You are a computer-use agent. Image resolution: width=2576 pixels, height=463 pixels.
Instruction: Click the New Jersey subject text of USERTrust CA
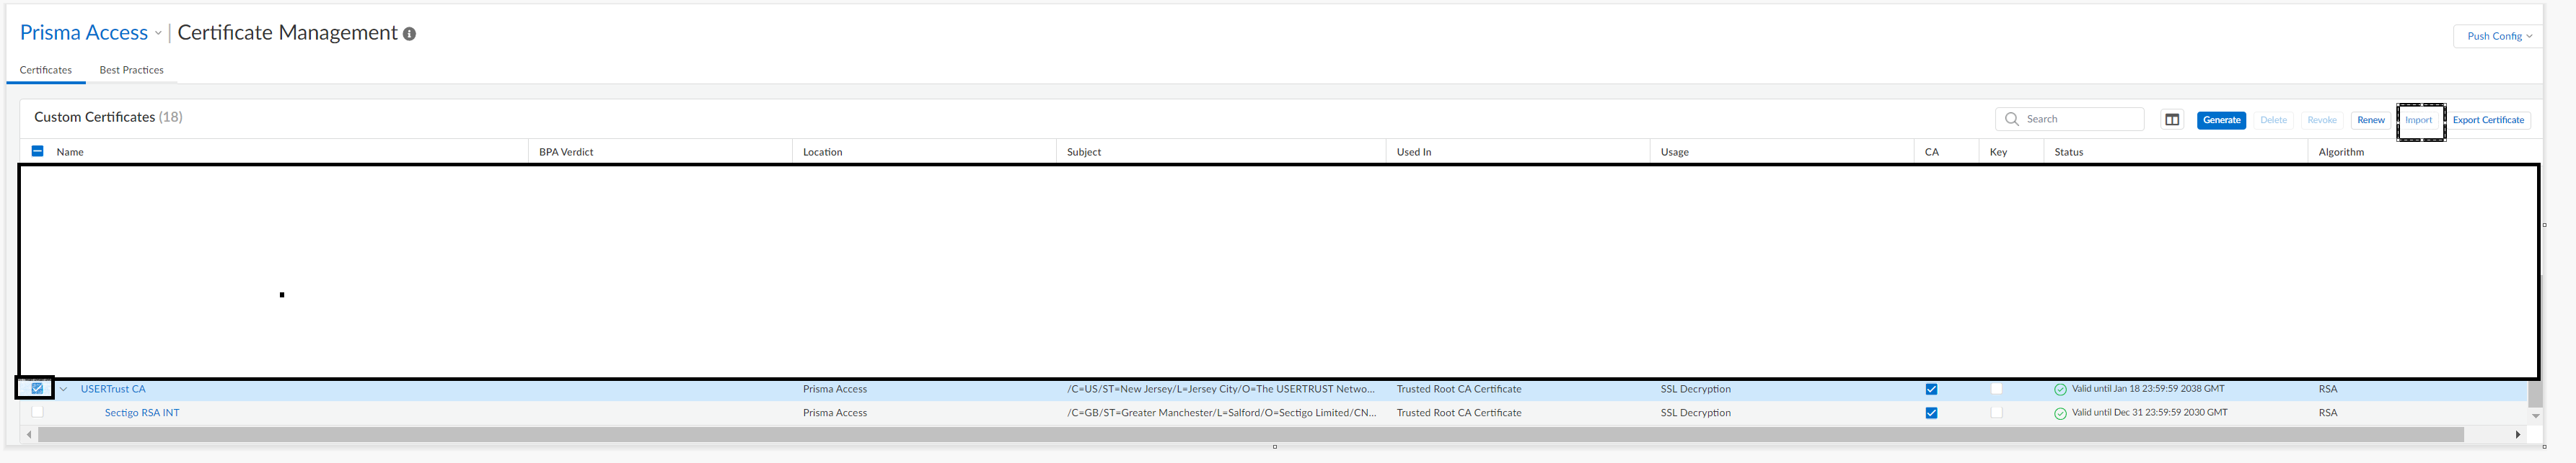click(1221, 389)
